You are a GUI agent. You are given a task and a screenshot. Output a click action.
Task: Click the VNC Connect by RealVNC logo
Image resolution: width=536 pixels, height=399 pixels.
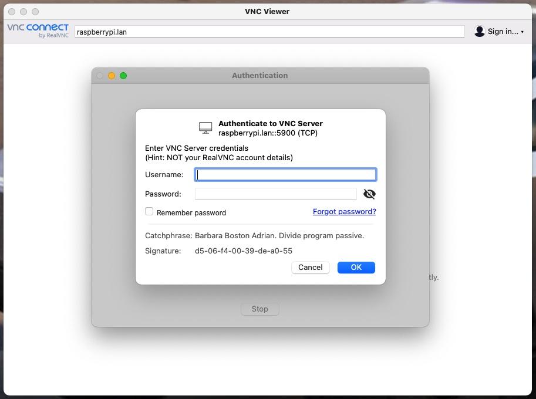pos(38,31)
